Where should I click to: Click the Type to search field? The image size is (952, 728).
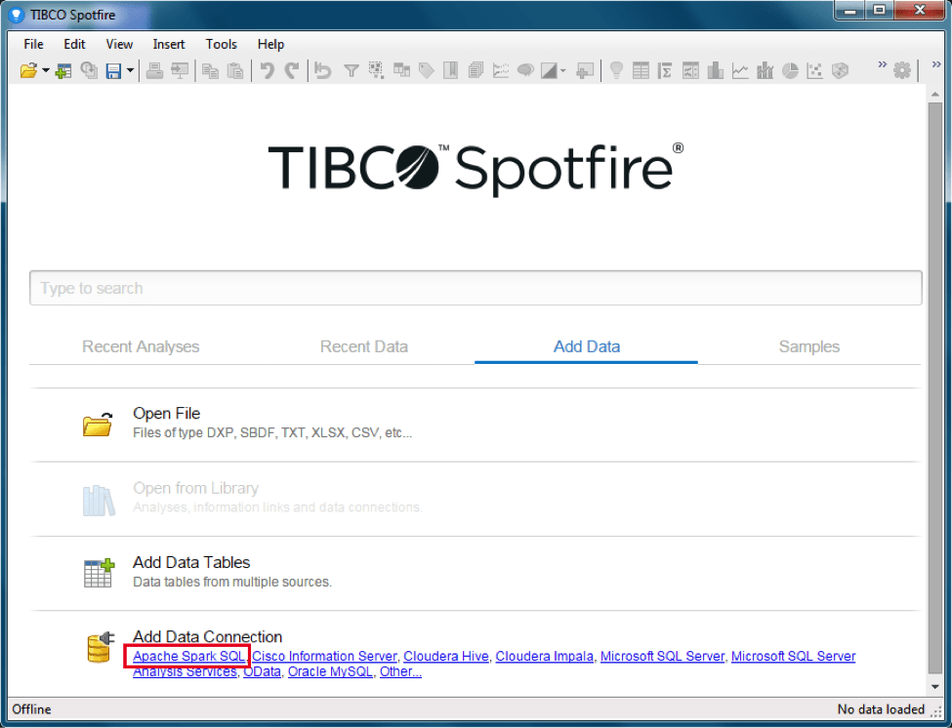click(476, 288)
